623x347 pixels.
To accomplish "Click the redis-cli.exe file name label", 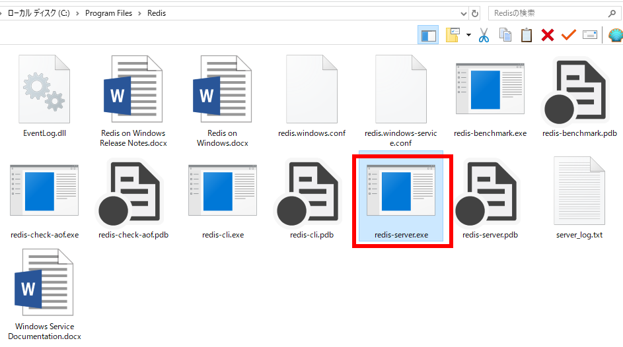I will [223, 235].
